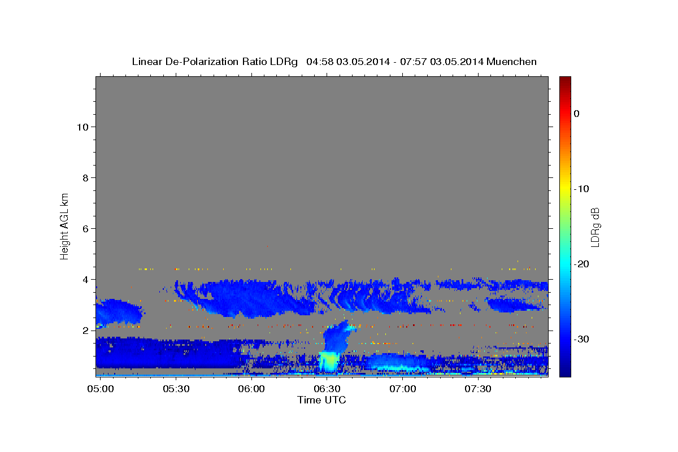Click the height tick label 8

pyautogui.click(x=86, y=178)
